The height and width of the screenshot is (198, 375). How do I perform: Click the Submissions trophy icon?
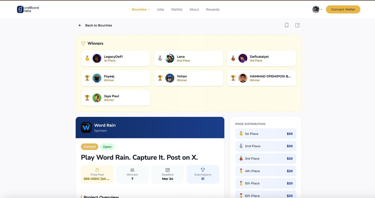tap(203, 170)
